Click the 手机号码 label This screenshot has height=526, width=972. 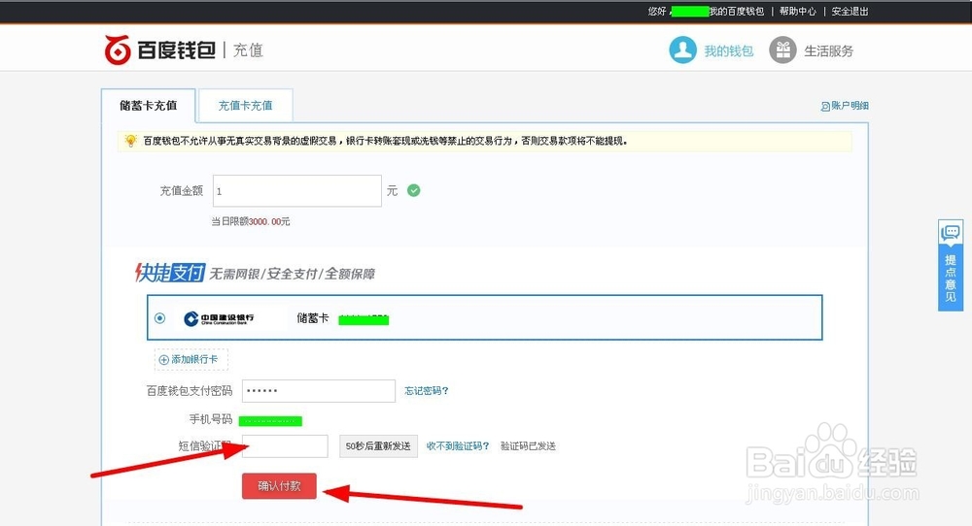pyautogui.click(x=211, y=419)
